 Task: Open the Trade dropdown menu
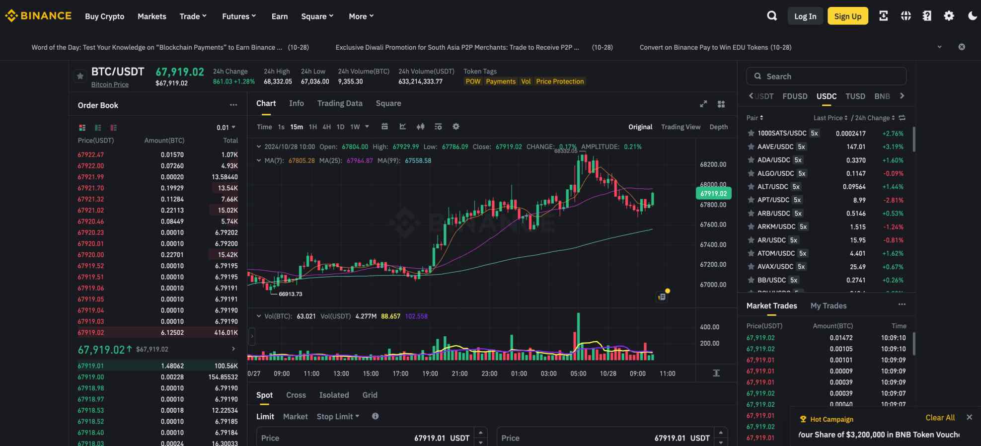point(193,16)
